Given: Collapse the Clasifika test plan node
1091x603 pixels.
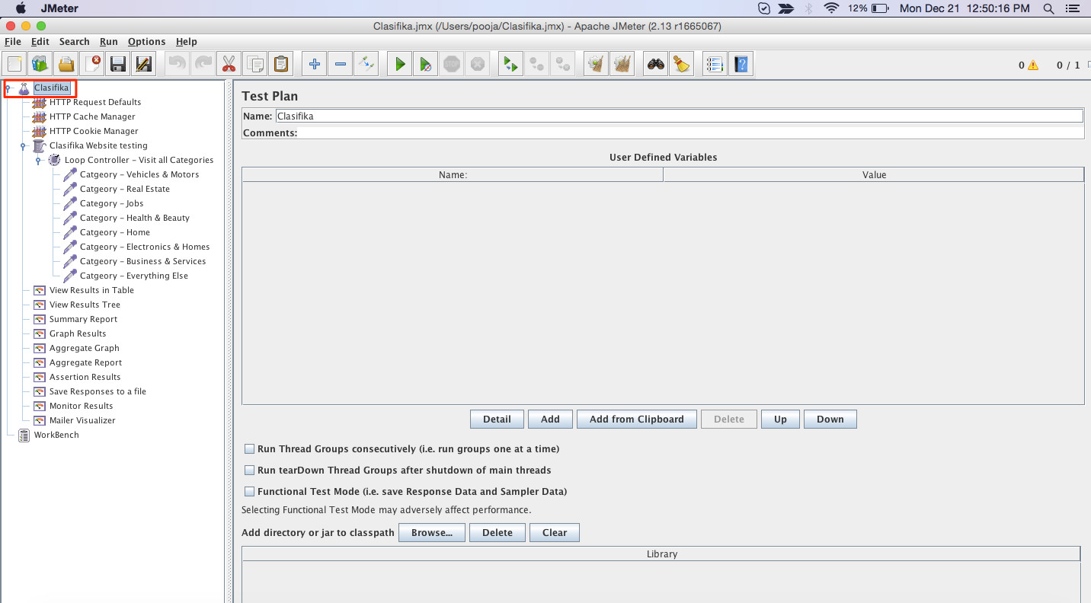Looking at the screenshot, I should click(8, 88).
